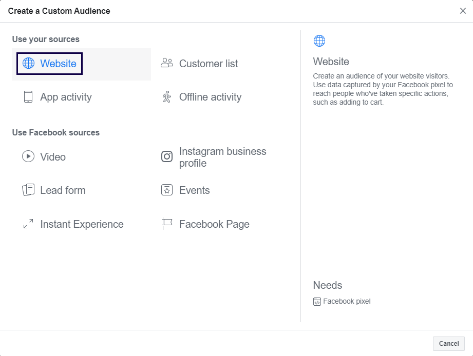This screenshot has height=356, width=473.
Task: Click the large globe icon in details panel
Action: [x=319, y=41]
